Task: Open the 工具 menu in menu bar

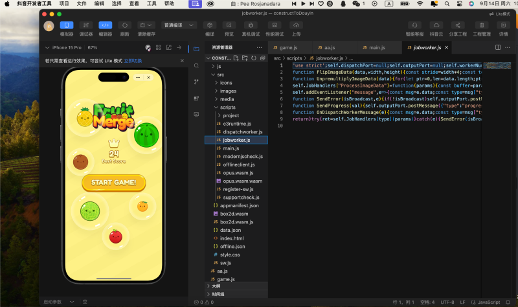Action: (152, 4)
